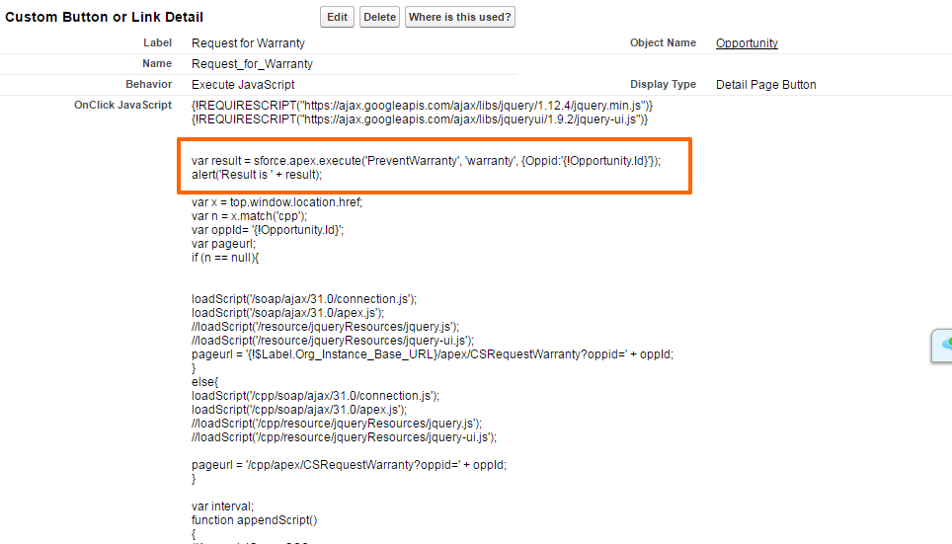This screenshot has width=952, height=544.
Task: Click loadScript '/cpp/soap/ajax/31.0/connection.js' line
Action: tap(315, 395)
